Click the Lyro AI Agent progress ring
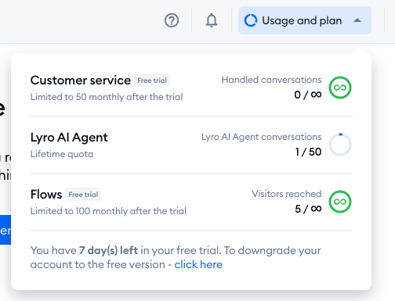This screenshot has width=395, height=301. point(340,145)
